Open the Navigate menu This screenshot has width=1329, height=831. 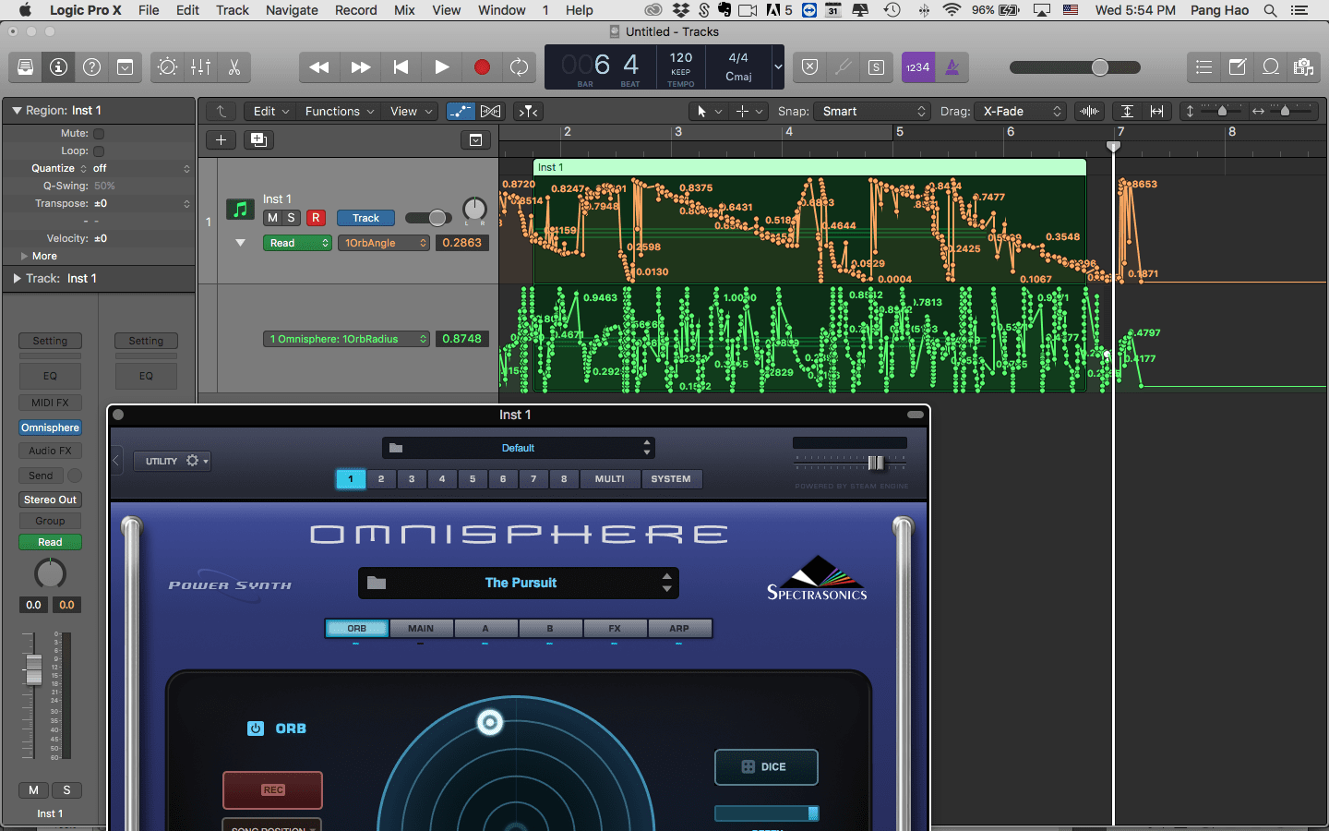point(292,10)
